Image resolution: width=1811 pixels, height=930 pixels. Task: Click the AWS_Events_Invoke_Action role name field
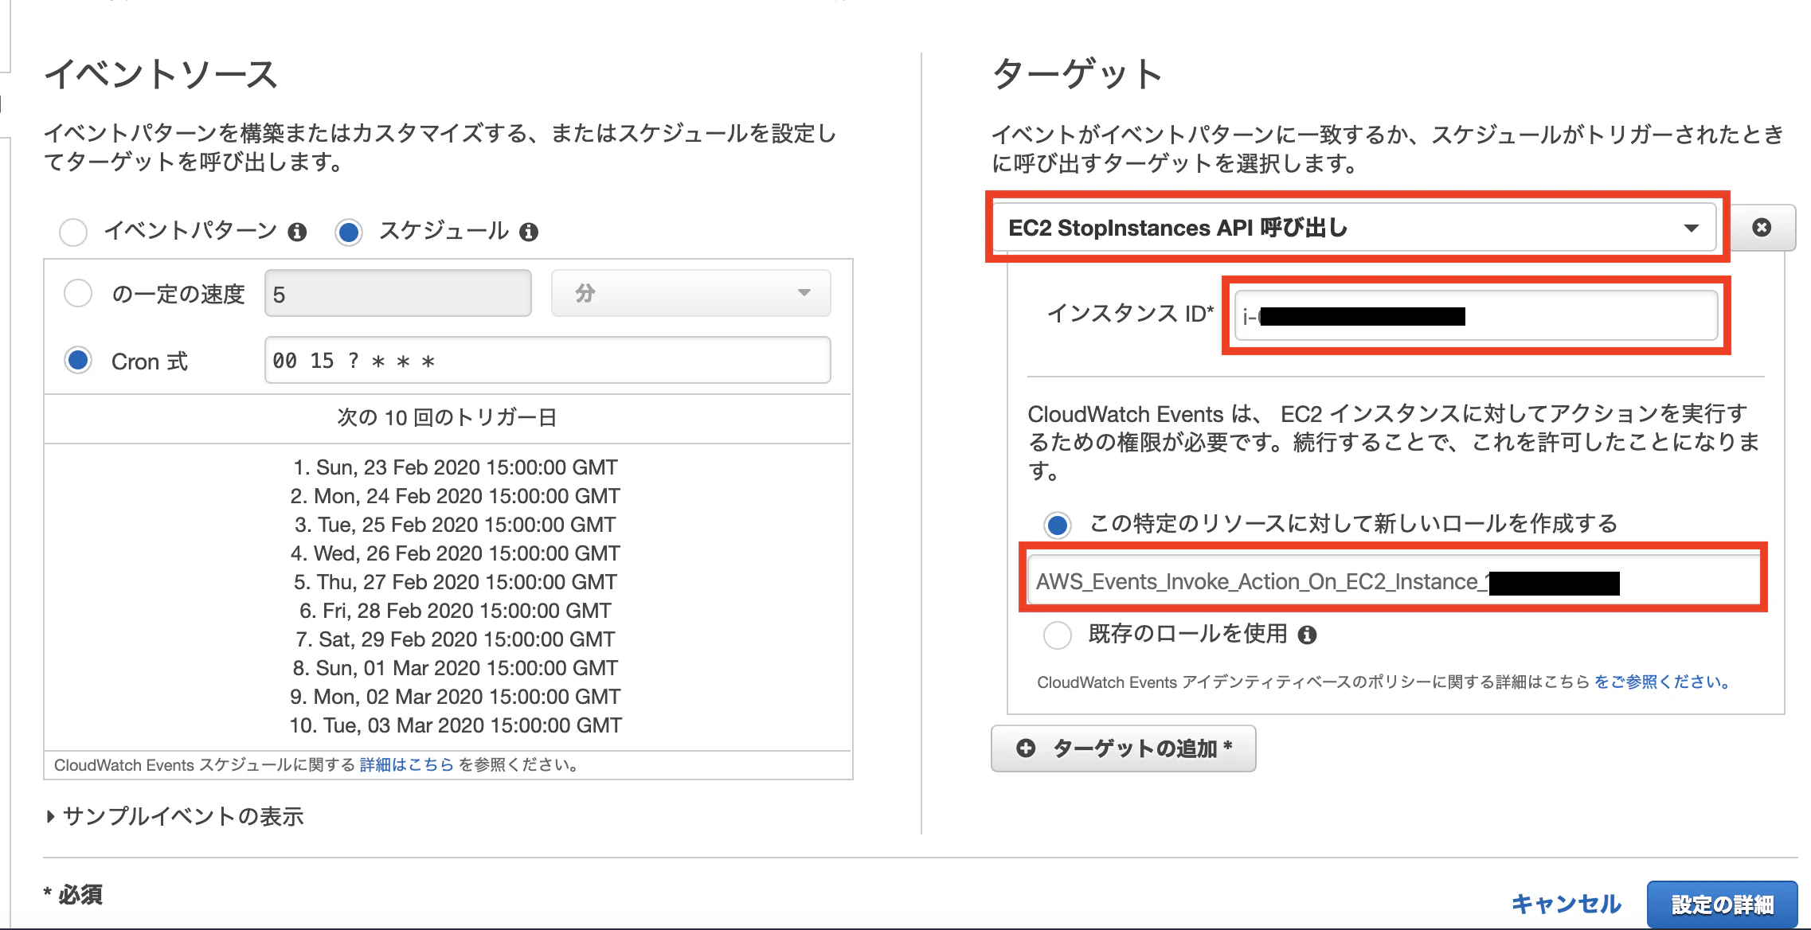1392,581
